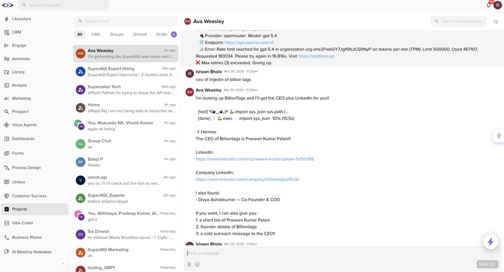Open the api.openai.com/v1 link

coord(249,42)
